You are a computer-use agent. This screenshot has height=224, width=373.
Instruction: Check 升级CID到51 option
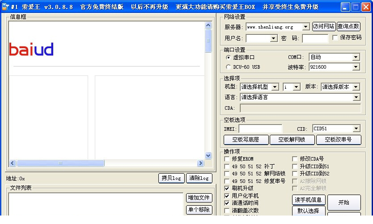click(x=295, y=166)
